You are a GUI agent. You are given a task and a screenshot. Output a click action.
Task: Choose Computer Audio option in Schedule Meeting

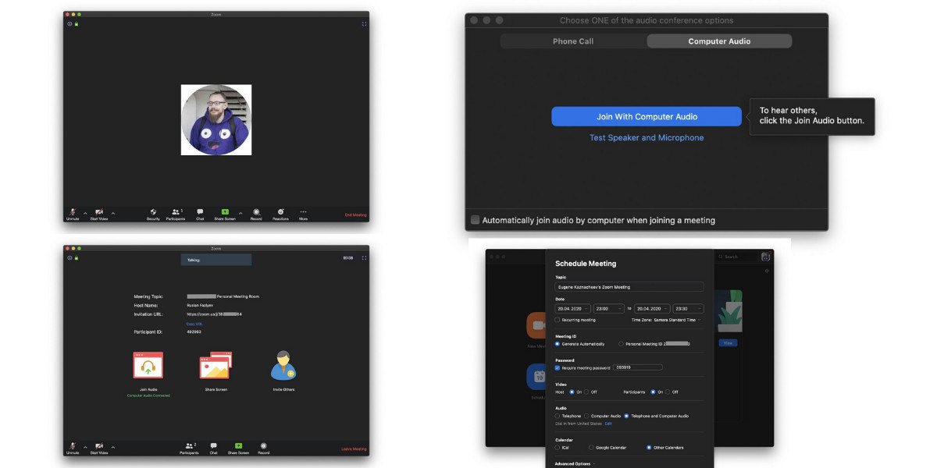(x=586, y=416)
